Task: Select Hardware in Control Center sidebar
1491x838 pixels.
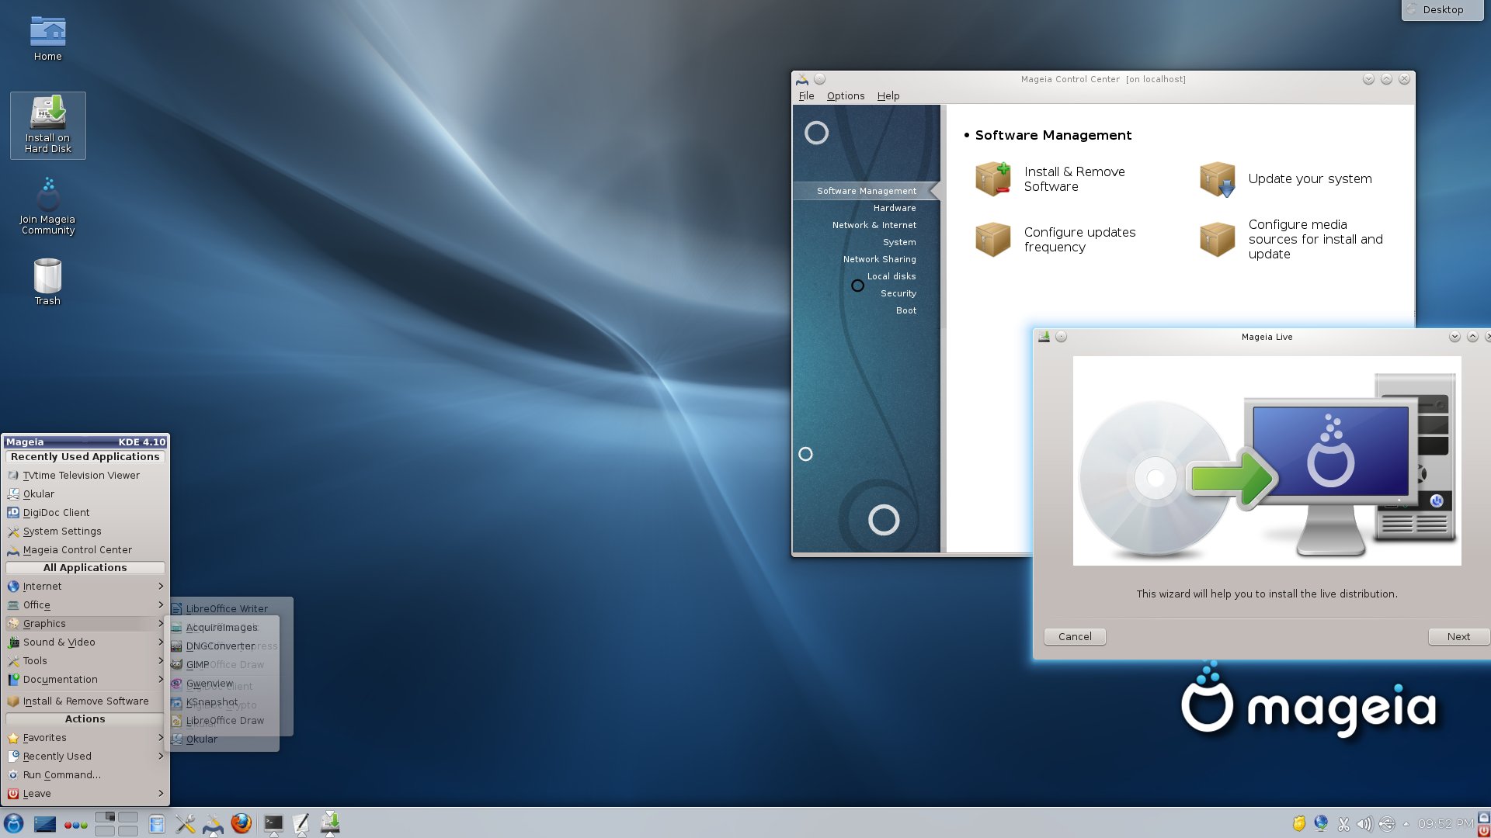Action: click(x=894, y=208)
